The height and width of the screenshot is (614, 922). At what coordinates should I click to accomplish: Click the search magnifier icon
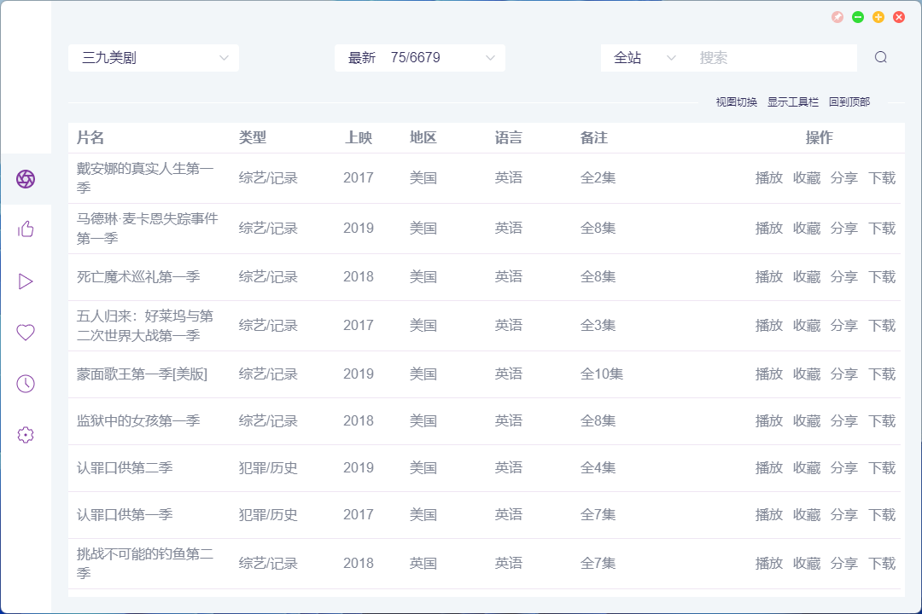pyautogui.click(x=880, y=57)
